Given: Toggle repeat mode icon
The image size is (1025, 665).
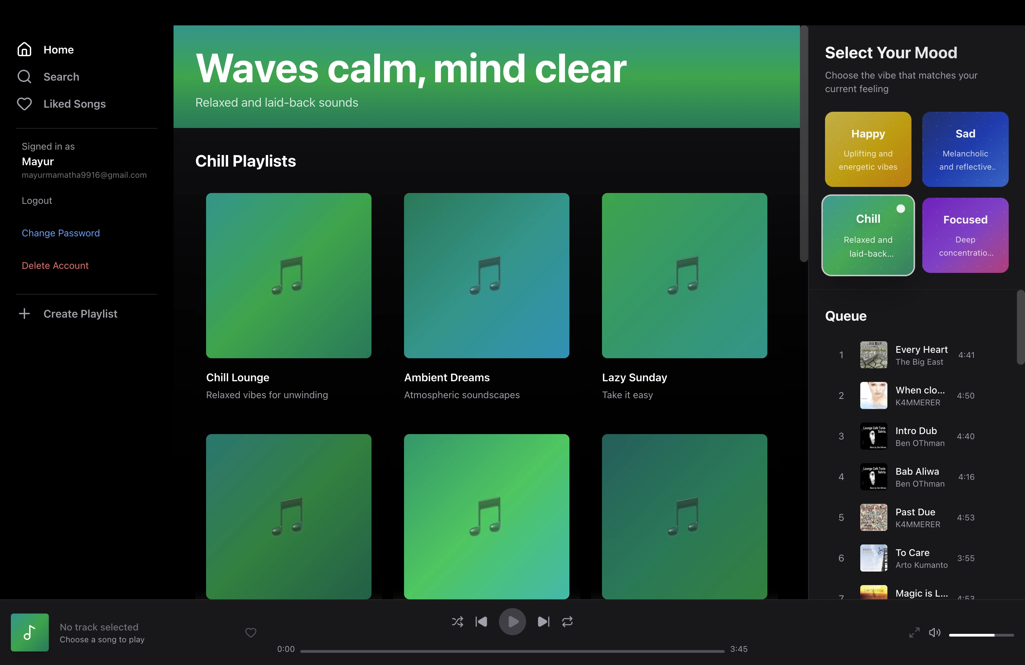Looking at the screenshot, I should pos(567,622).
